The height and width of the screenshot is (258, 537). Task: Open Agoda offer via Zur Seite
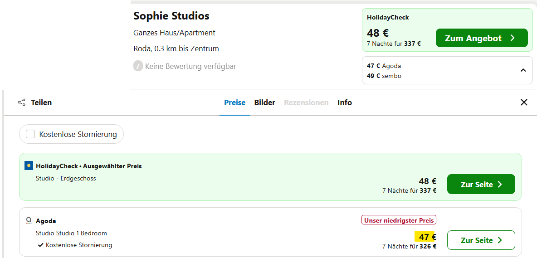[x=481, y=240]
